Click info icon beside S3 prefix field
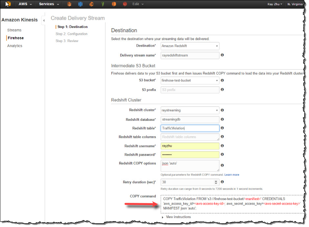The height and width of the screenshot is (227, 309). (x=222, y=90)
